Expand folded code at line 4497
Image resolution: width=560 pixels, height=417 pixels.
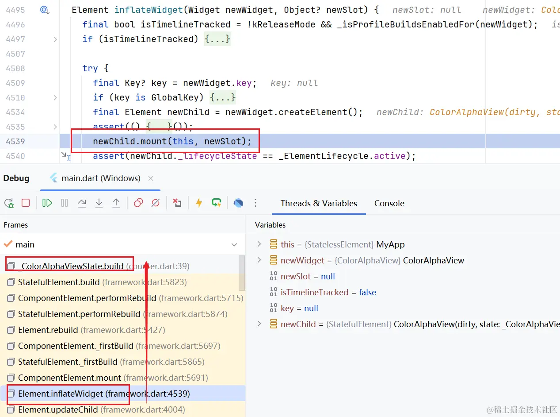(x=55, y=39)
